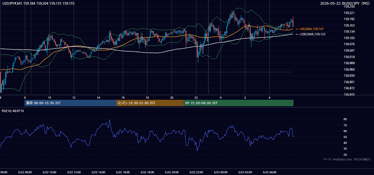Screen dimensions: 374x175
Task: Click price axis label 158.989
Action: 349,63
